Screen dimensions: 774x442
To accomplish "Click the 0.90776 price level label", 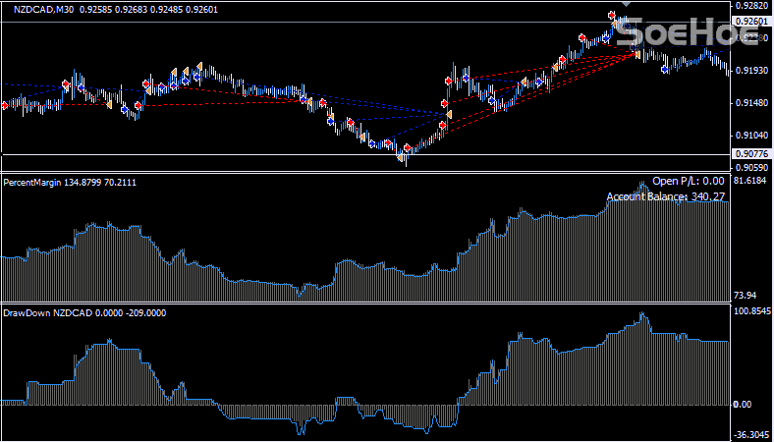I will coord(751,153).
